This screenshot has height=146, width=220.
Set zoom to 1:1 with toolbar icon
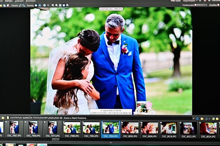click(x=60, y=6)
